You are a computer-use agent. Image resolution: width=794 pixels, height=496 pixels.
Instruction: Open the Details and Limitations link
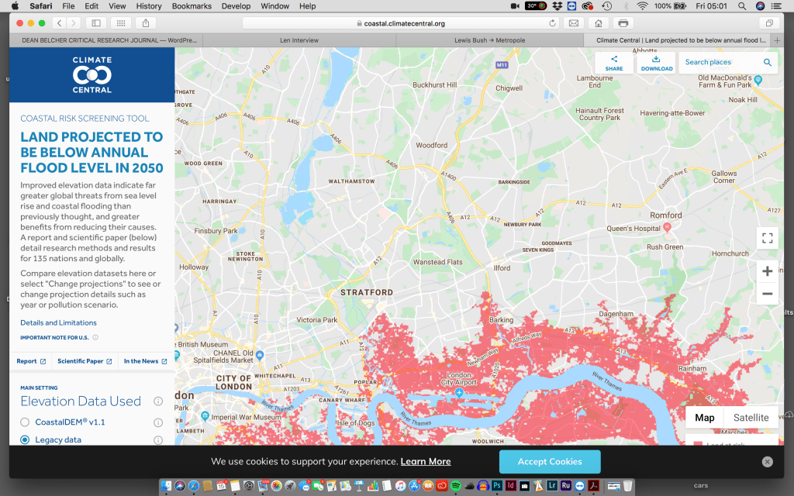[x=58, y=322]
